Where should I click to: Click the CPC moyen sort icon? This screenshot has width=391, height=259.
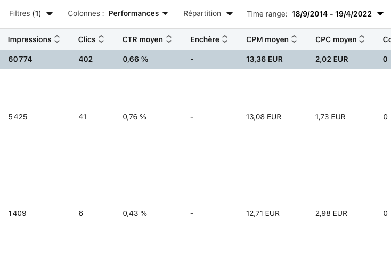coord(362,39)
